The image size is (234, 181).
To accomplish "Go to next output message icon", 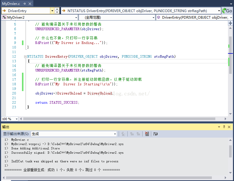I will coord(138,134).
